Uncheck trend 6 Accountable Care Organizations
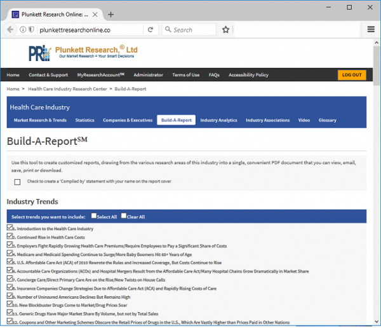381x328 pixels. coord(10,270)
